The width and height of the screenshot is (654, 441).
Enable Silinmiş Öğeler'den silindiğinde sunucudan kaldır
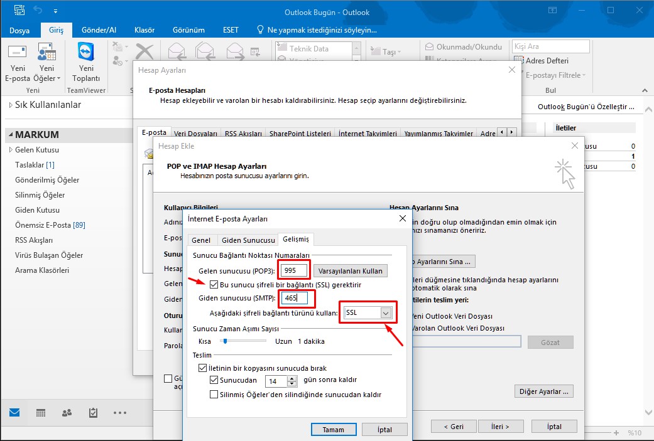point(214,394)
